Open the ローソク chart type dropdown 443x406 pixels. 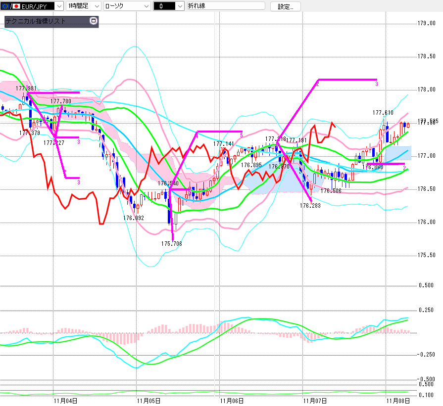146,6
